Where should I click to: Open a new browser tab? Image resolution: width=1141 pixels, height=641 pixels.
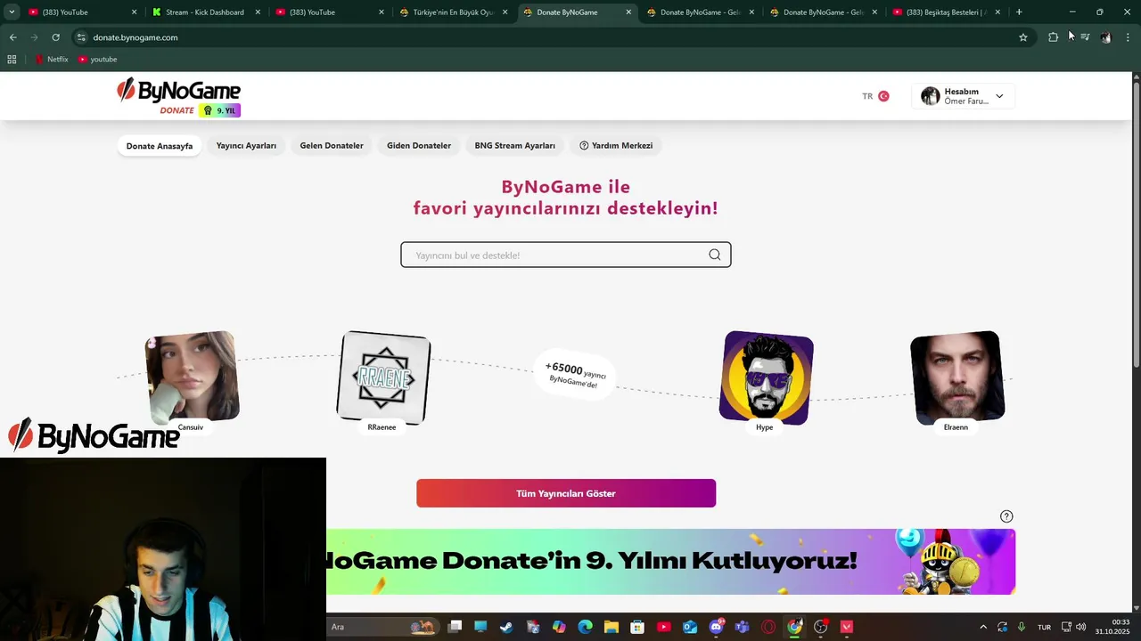(1019, 12)
